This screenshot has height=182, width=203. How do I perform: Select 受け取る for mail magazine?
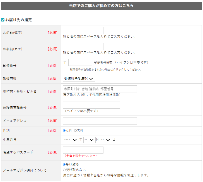coord(64,165)
